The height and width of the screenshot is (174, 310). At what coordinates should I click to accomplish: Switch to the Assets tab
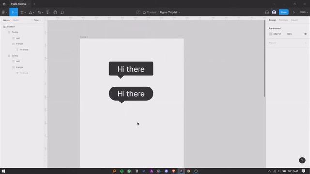pyautogui.click(x=15, y=20)
